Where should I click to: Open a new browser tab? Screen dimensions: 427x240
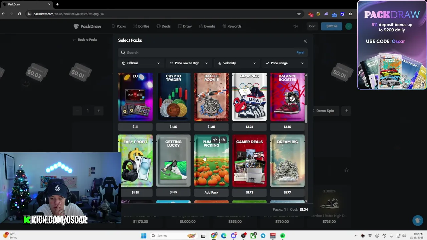click(57, 4)
